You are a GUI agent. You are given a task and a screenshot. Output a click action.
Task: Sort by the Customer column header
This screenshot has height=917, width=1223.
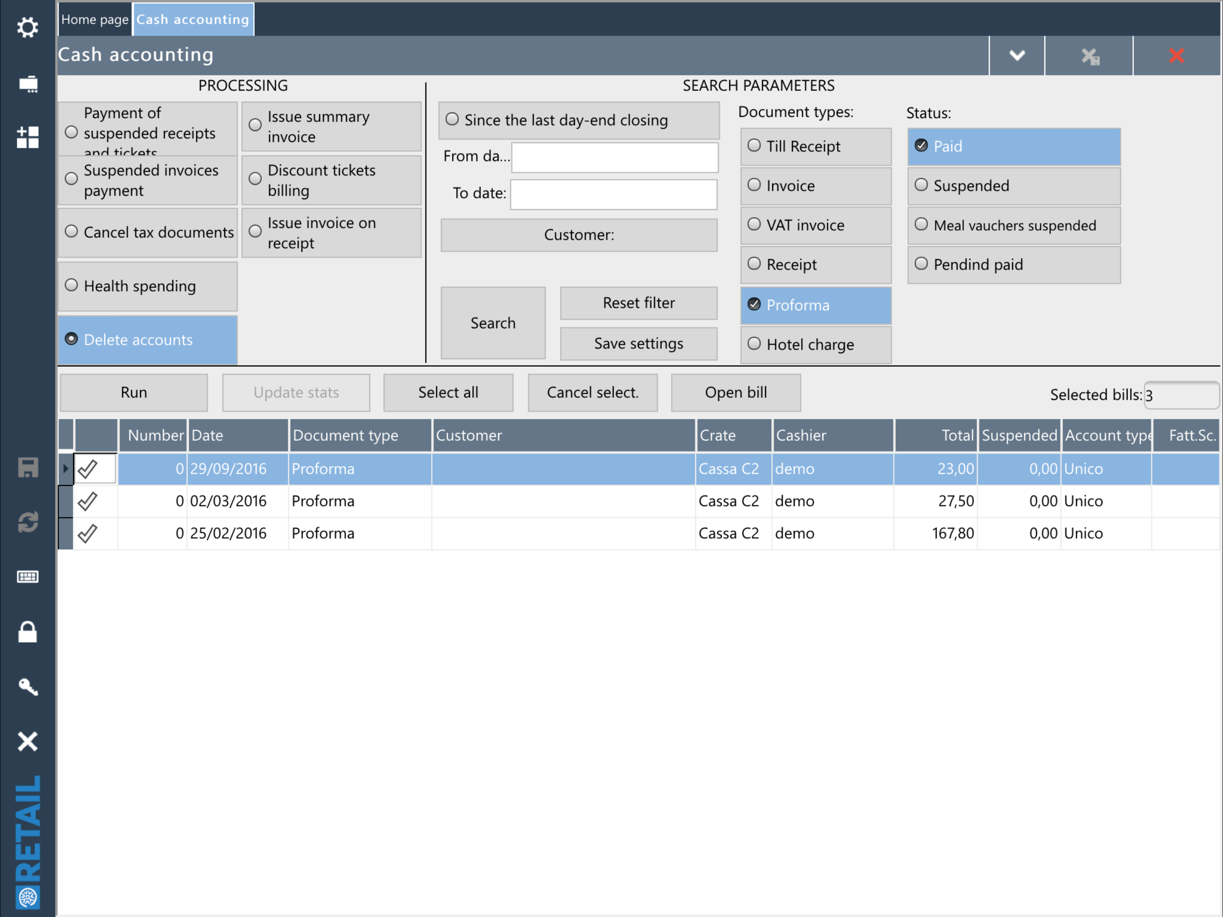(564, 435)
